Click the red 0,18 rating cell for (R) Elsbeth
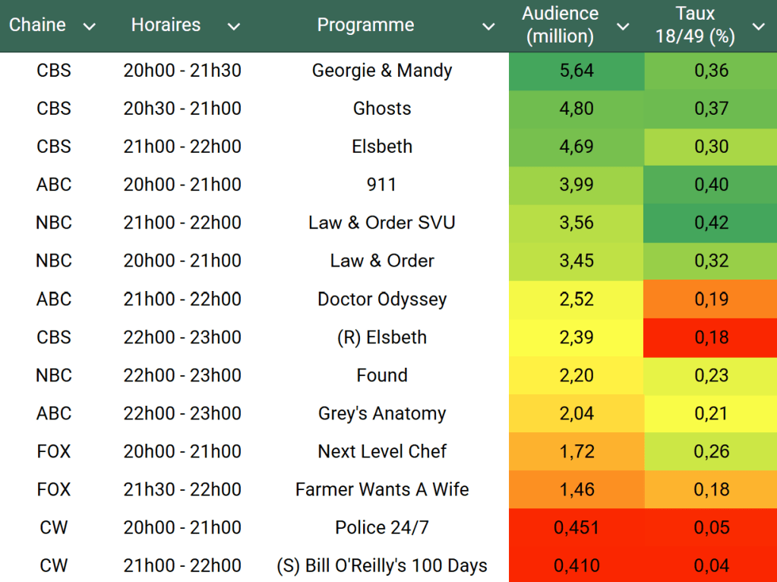The height and width of the screenshot is (582, 777). coord(711,337)
